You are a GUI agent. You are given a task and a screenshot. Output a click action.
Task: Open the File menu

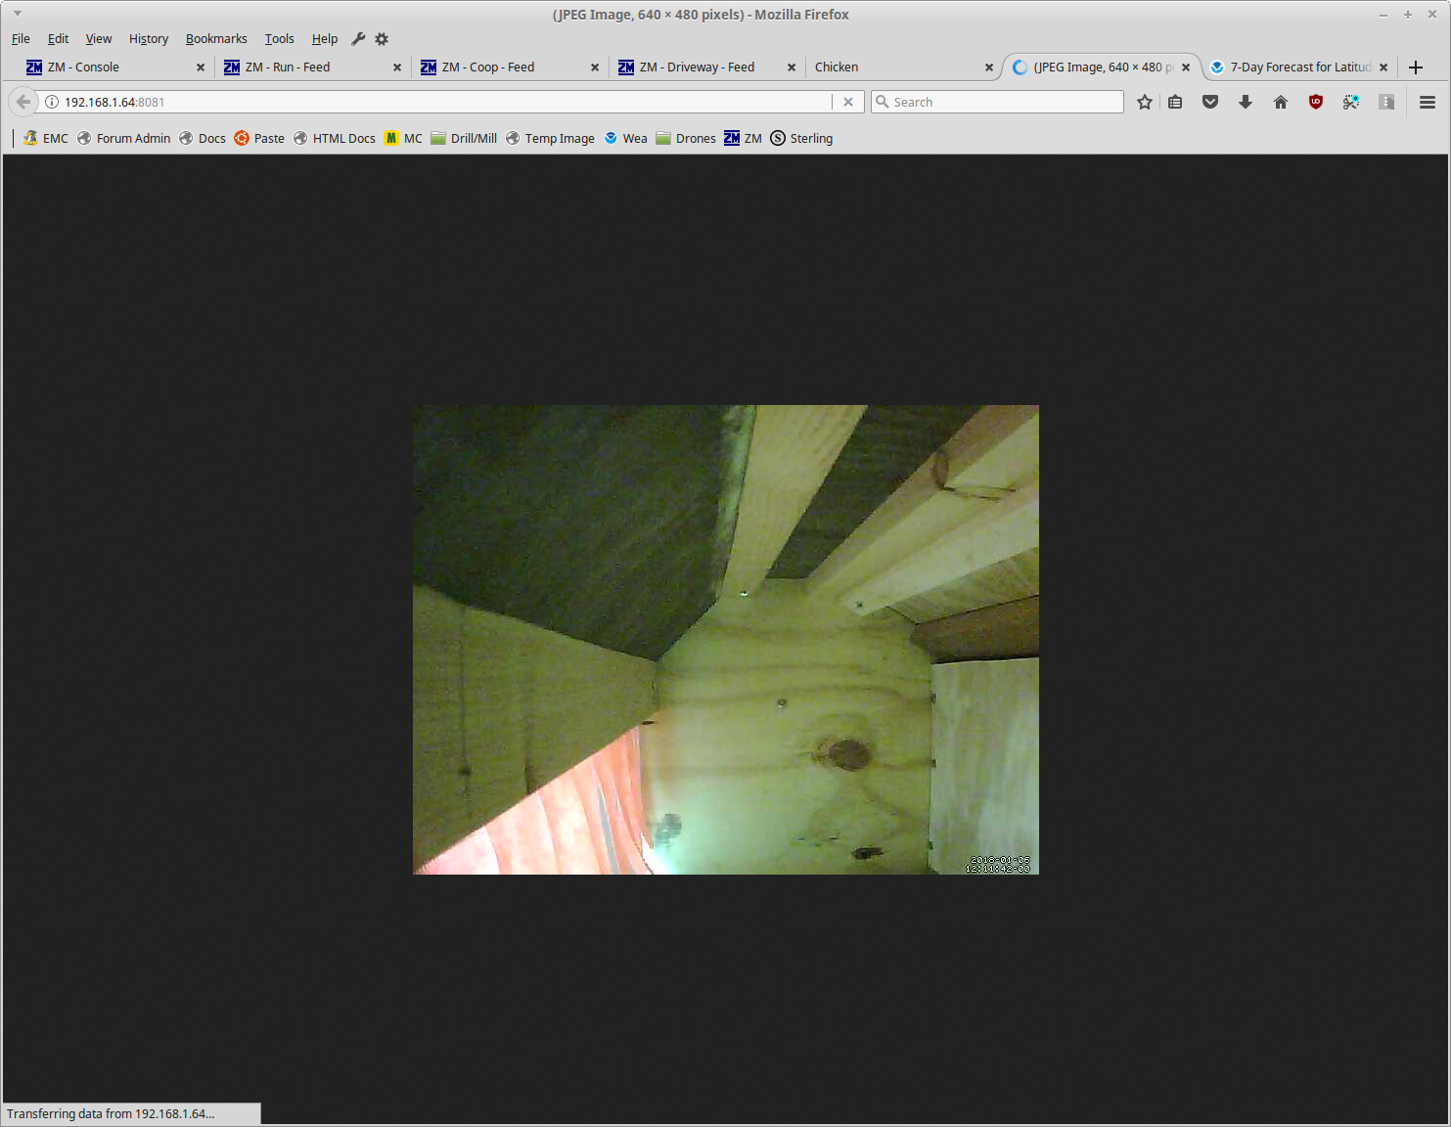(x=21, y=39)
